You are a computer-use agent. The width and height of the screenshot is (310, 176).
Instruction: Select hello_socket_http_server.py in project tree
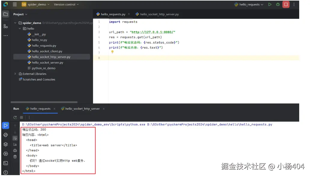(x=52, y=57)
